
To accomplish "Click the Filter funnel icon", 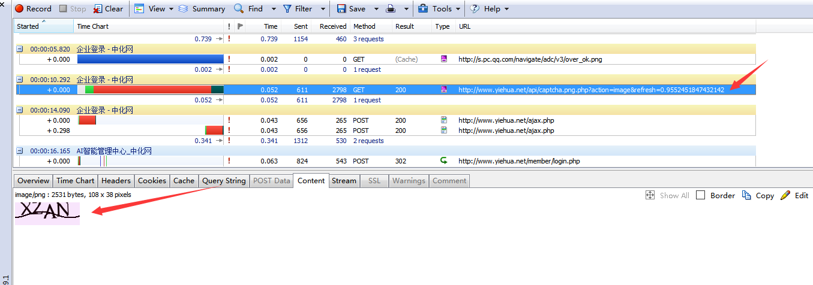I will (287, 9).
